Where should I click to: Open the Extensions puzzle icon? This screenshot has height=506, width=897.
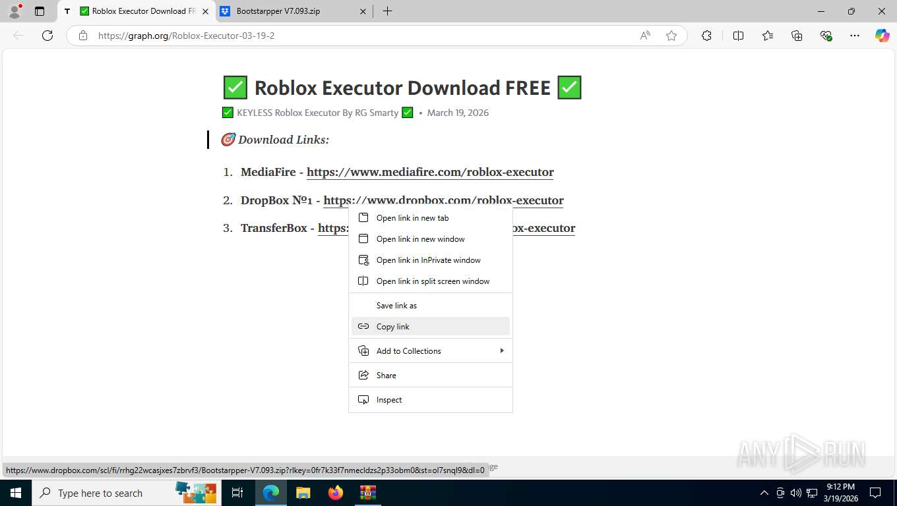tap(707, 36)
